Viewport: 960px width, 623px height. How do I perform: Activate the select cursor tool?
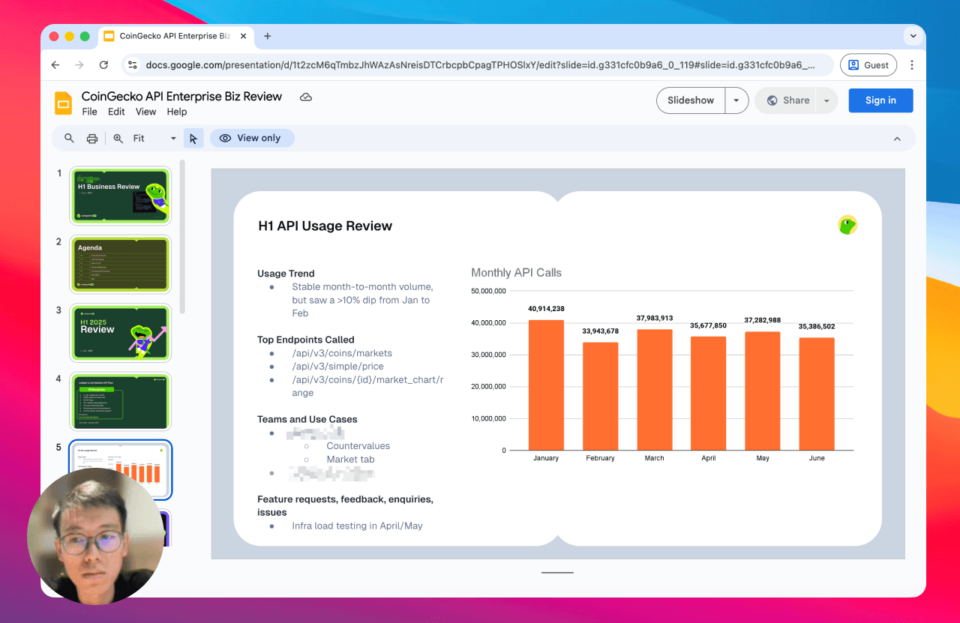coord(193,138)
